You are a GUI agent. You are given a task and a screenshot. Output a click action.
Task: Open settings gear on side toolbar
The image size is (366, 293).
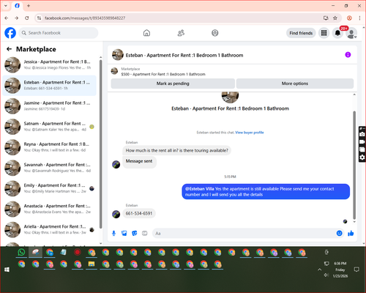point(362,157)
